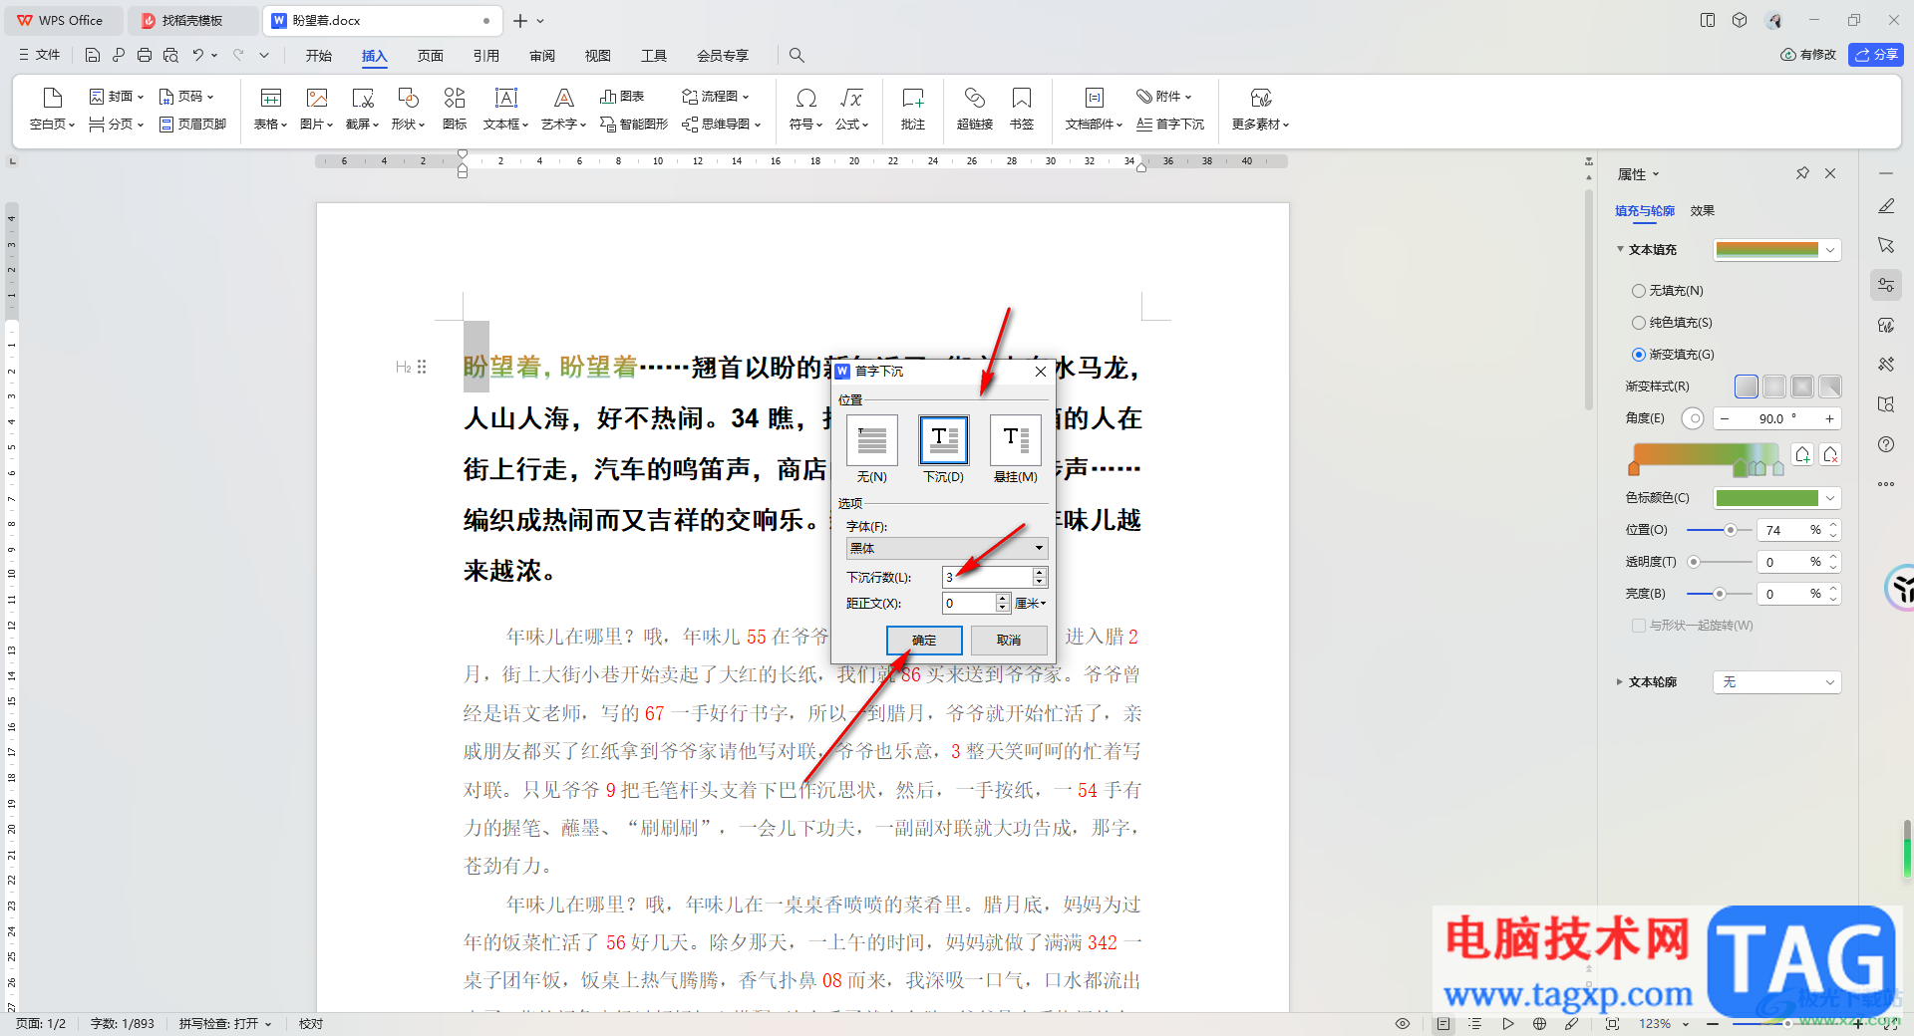
Task: Insert a 书签 bookmark
Action: pyautogui.click(x=1022, y=109)
